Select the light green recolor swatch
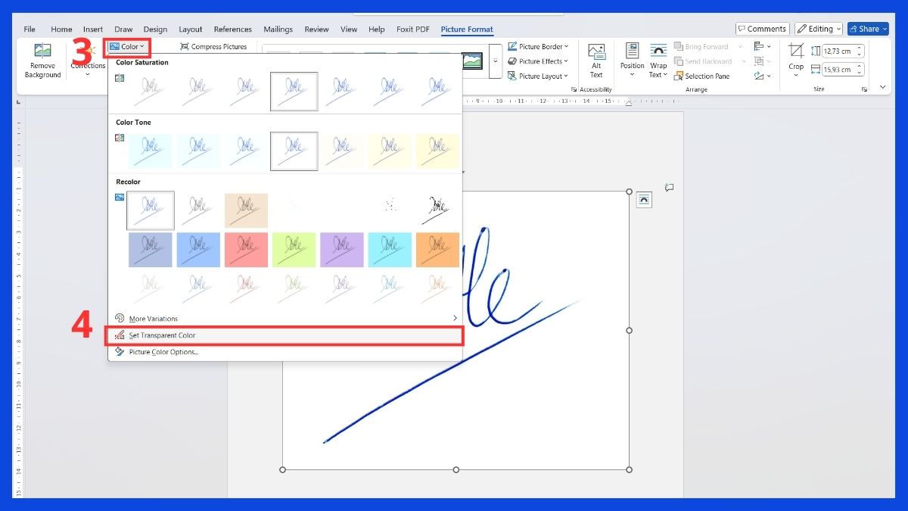908x511 pixels. [x=294, y=250]
